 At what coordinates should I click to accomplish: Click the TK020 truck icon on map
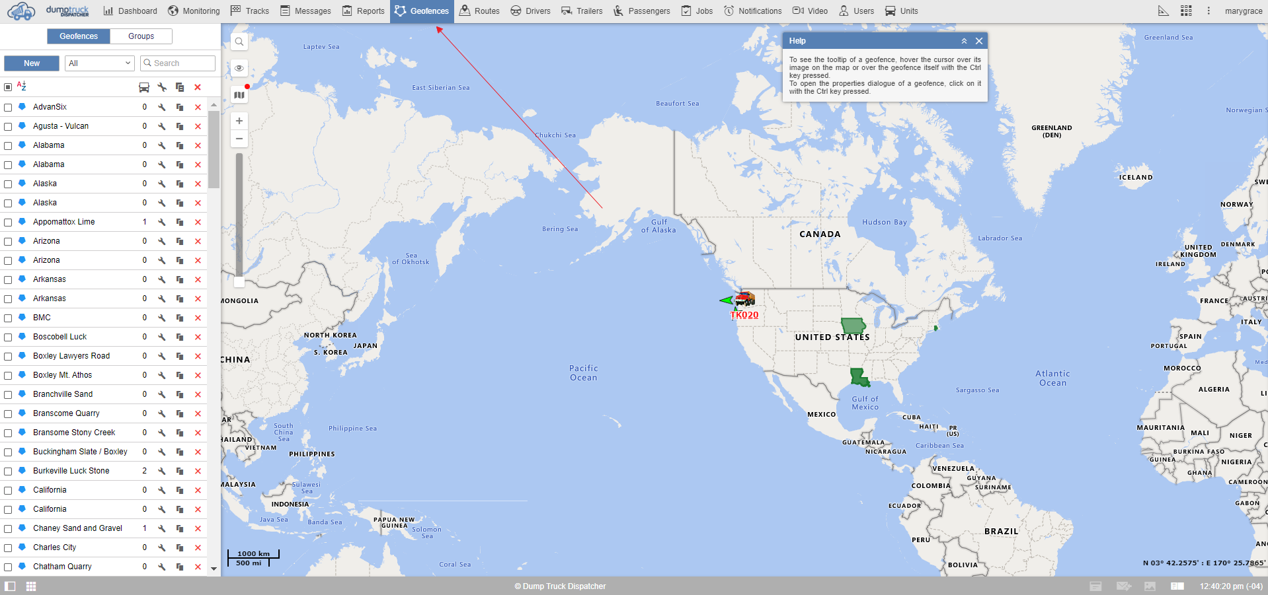click(745, 298)
